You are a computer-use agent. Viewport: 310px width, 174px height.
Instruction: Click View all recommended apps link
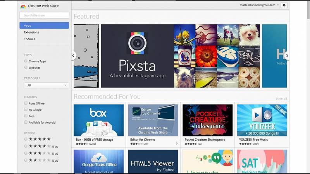[281, 99]
